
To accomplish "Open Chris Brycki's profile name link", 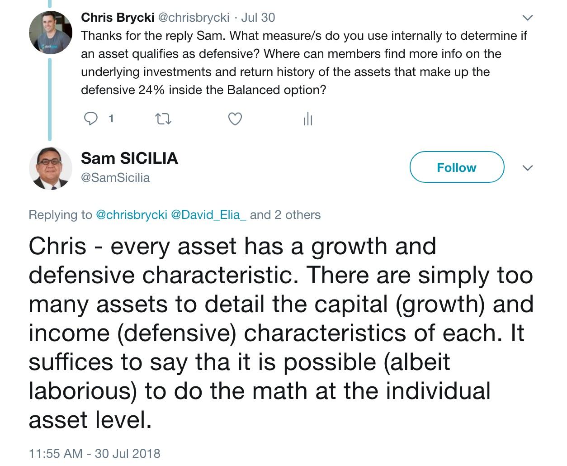I will click(117, 17).
